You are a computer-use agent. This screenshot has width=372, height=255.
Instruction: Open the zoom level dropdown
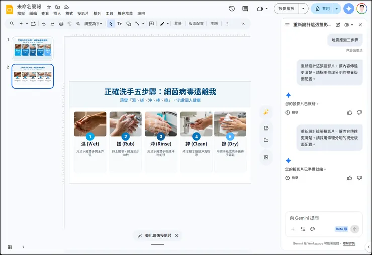(x=94, y=24)
